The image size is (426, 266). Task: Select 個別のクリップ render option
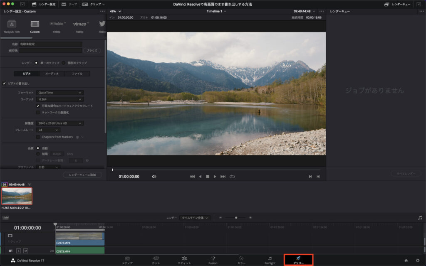63,63
